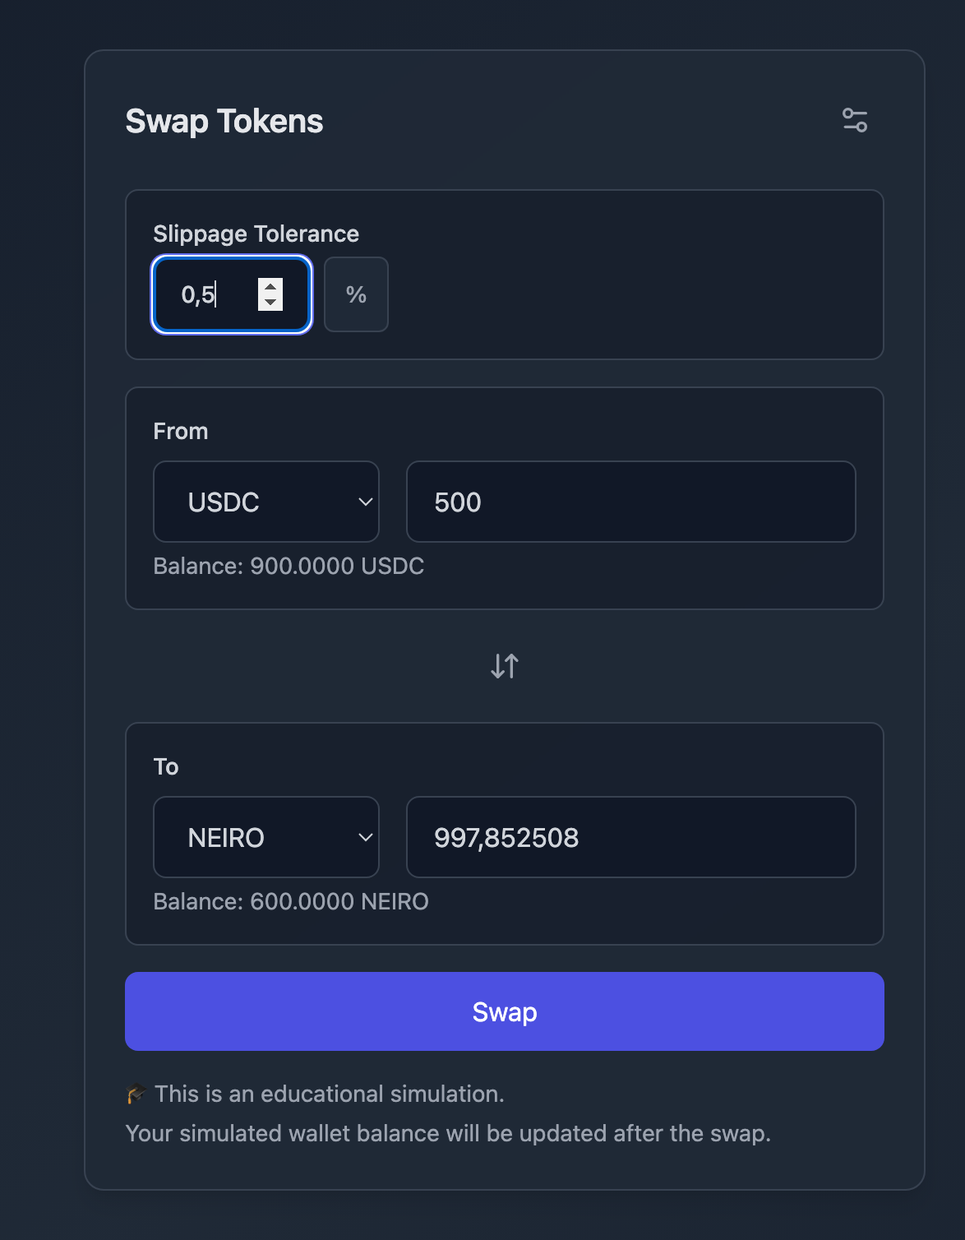Click the swap direction arrows icon

coord(505,666)
